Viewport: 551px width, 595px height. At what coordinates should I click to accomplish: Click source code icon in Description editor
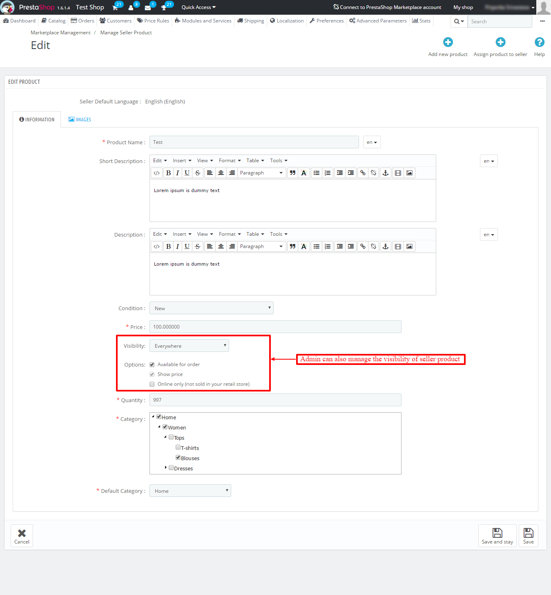click(156, 246)
